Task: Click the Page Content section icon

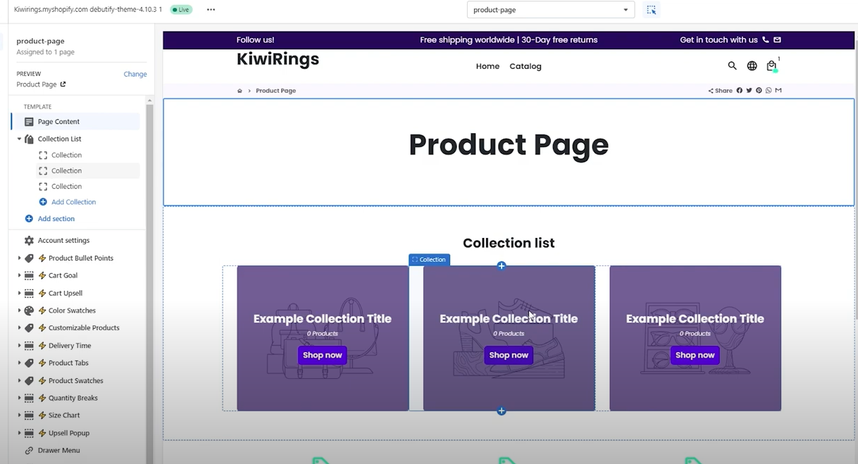Action: click(29, 122)
